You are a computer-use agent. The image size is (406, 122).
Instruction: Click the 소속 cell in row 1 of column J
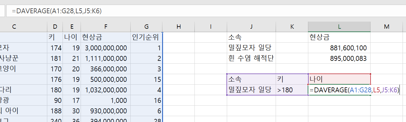(x=251, y=37)
